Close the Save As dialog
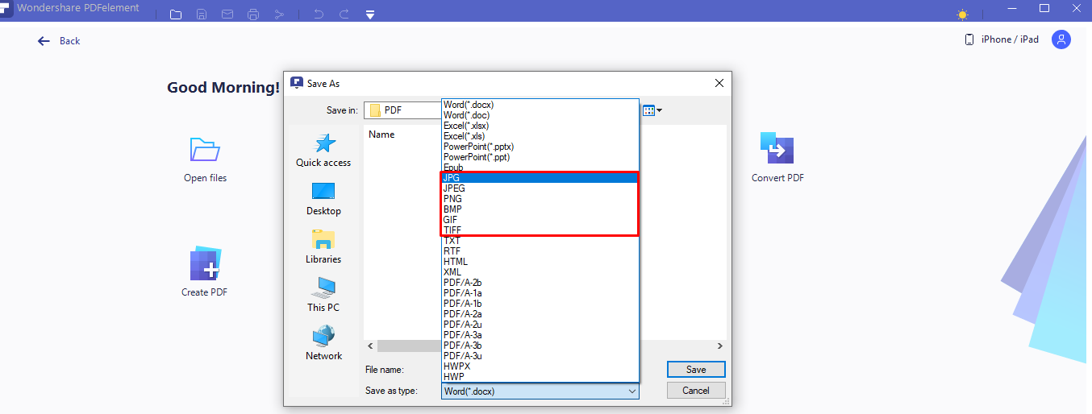The height and width of the screenshot is (414, 1092). tap(719, 83)
